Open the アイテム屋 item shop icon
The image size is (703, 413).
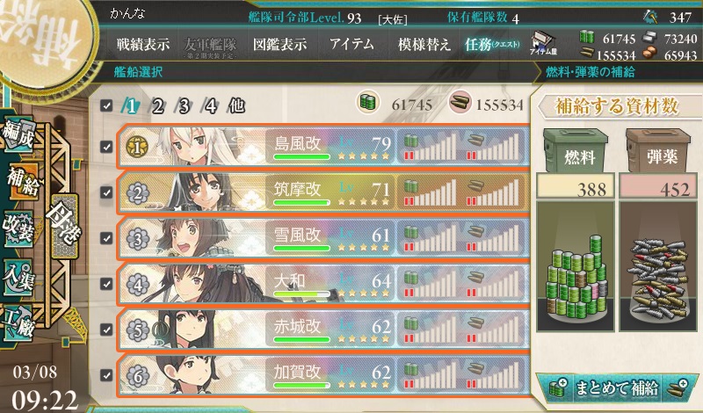[543, 44]
